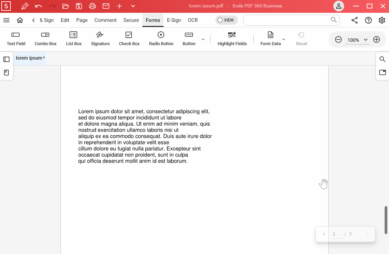Screen dimensions: 389x254
Task: Toggle the VIEW mode switch
Action: (226, 20)
